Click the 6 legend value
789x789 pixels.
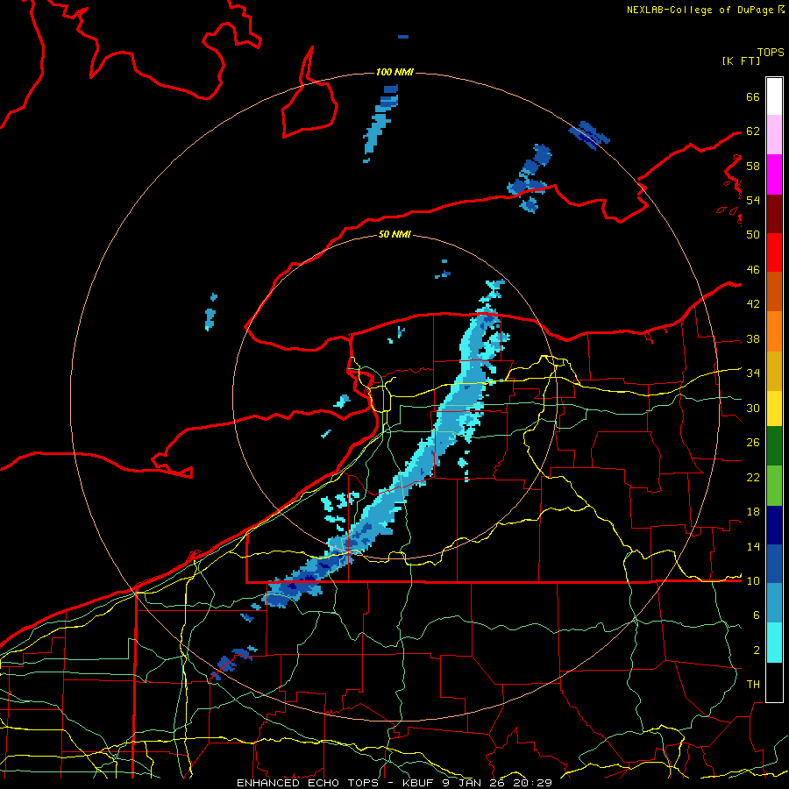point(757,615)
